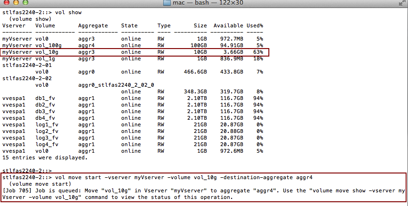Click the 'stlfas2240-2-01' node name
The image size is (408, 206).
[27, 65]
